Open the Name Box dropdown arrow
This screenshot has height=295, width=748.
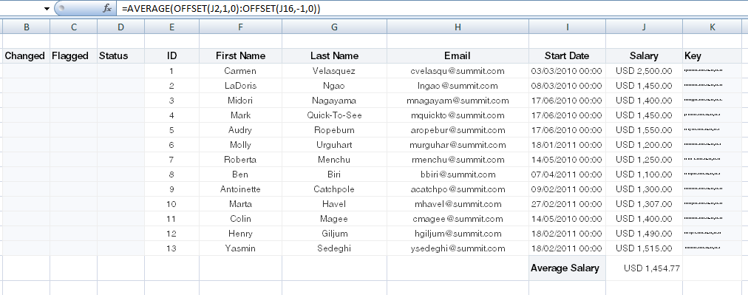47,9
